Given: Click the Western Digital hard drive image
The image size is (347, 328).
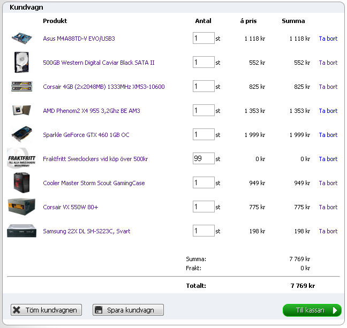Looking at the screenshot, I should (x=22, y=63).
